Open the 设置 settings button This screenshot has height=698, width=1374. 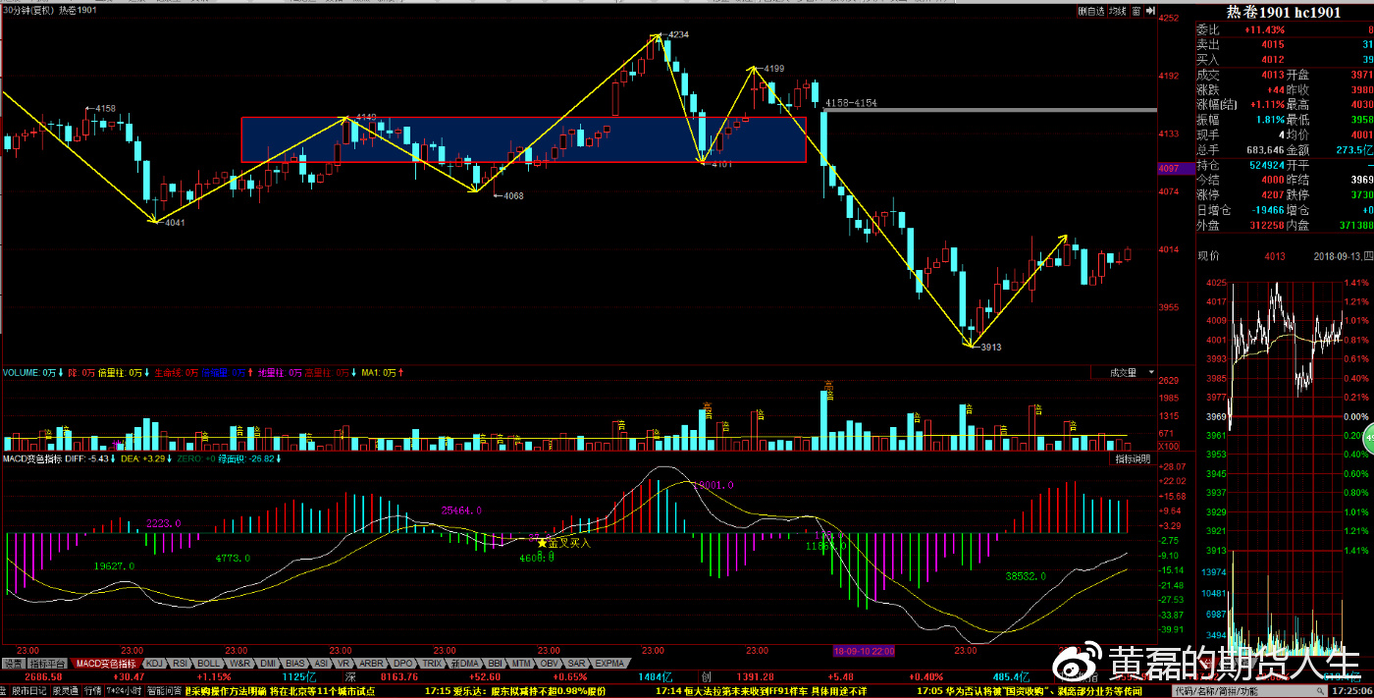(13, 664)
